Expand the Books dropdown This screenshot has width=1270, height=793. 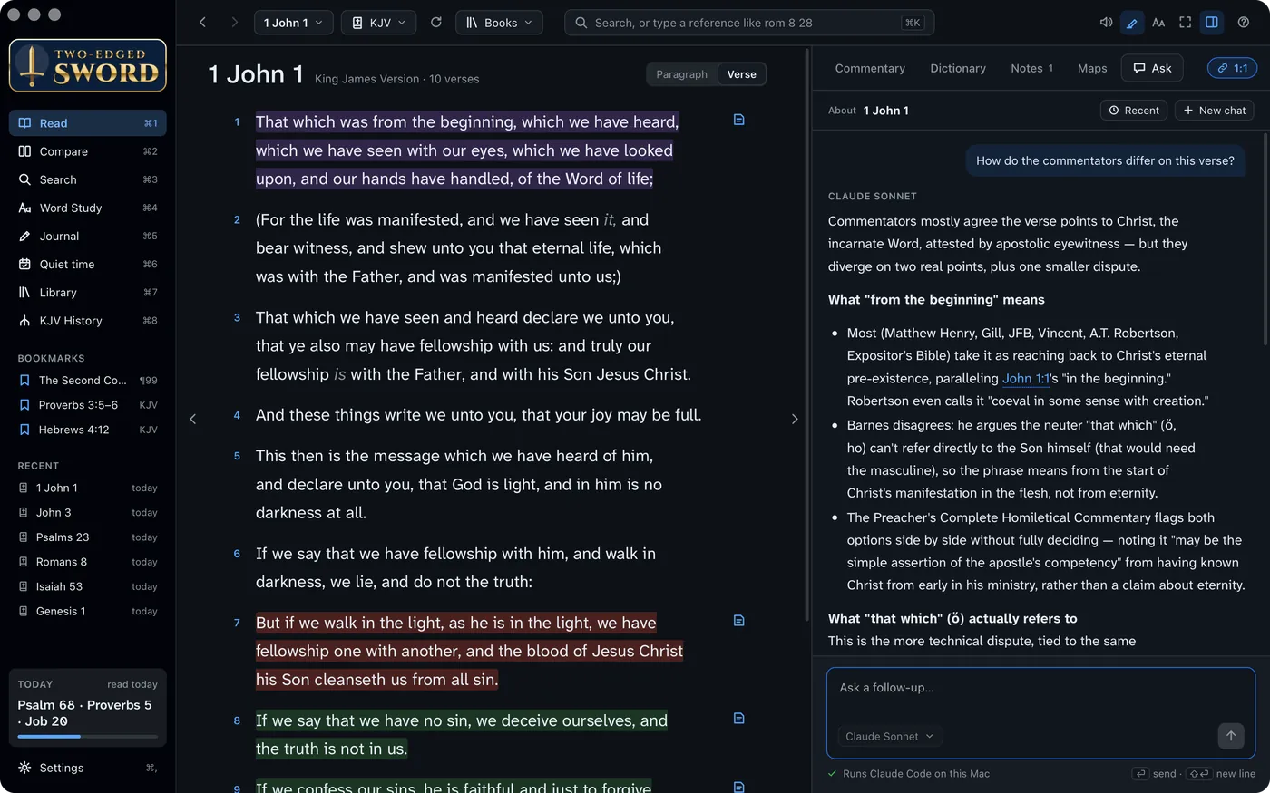[499, 23]
